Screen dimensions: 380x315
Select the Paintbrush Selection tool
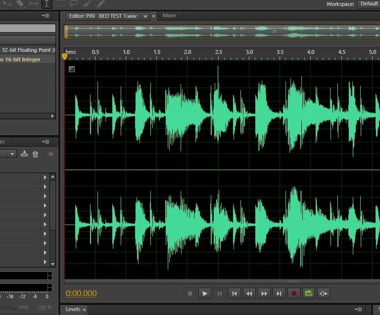point(87,3)
